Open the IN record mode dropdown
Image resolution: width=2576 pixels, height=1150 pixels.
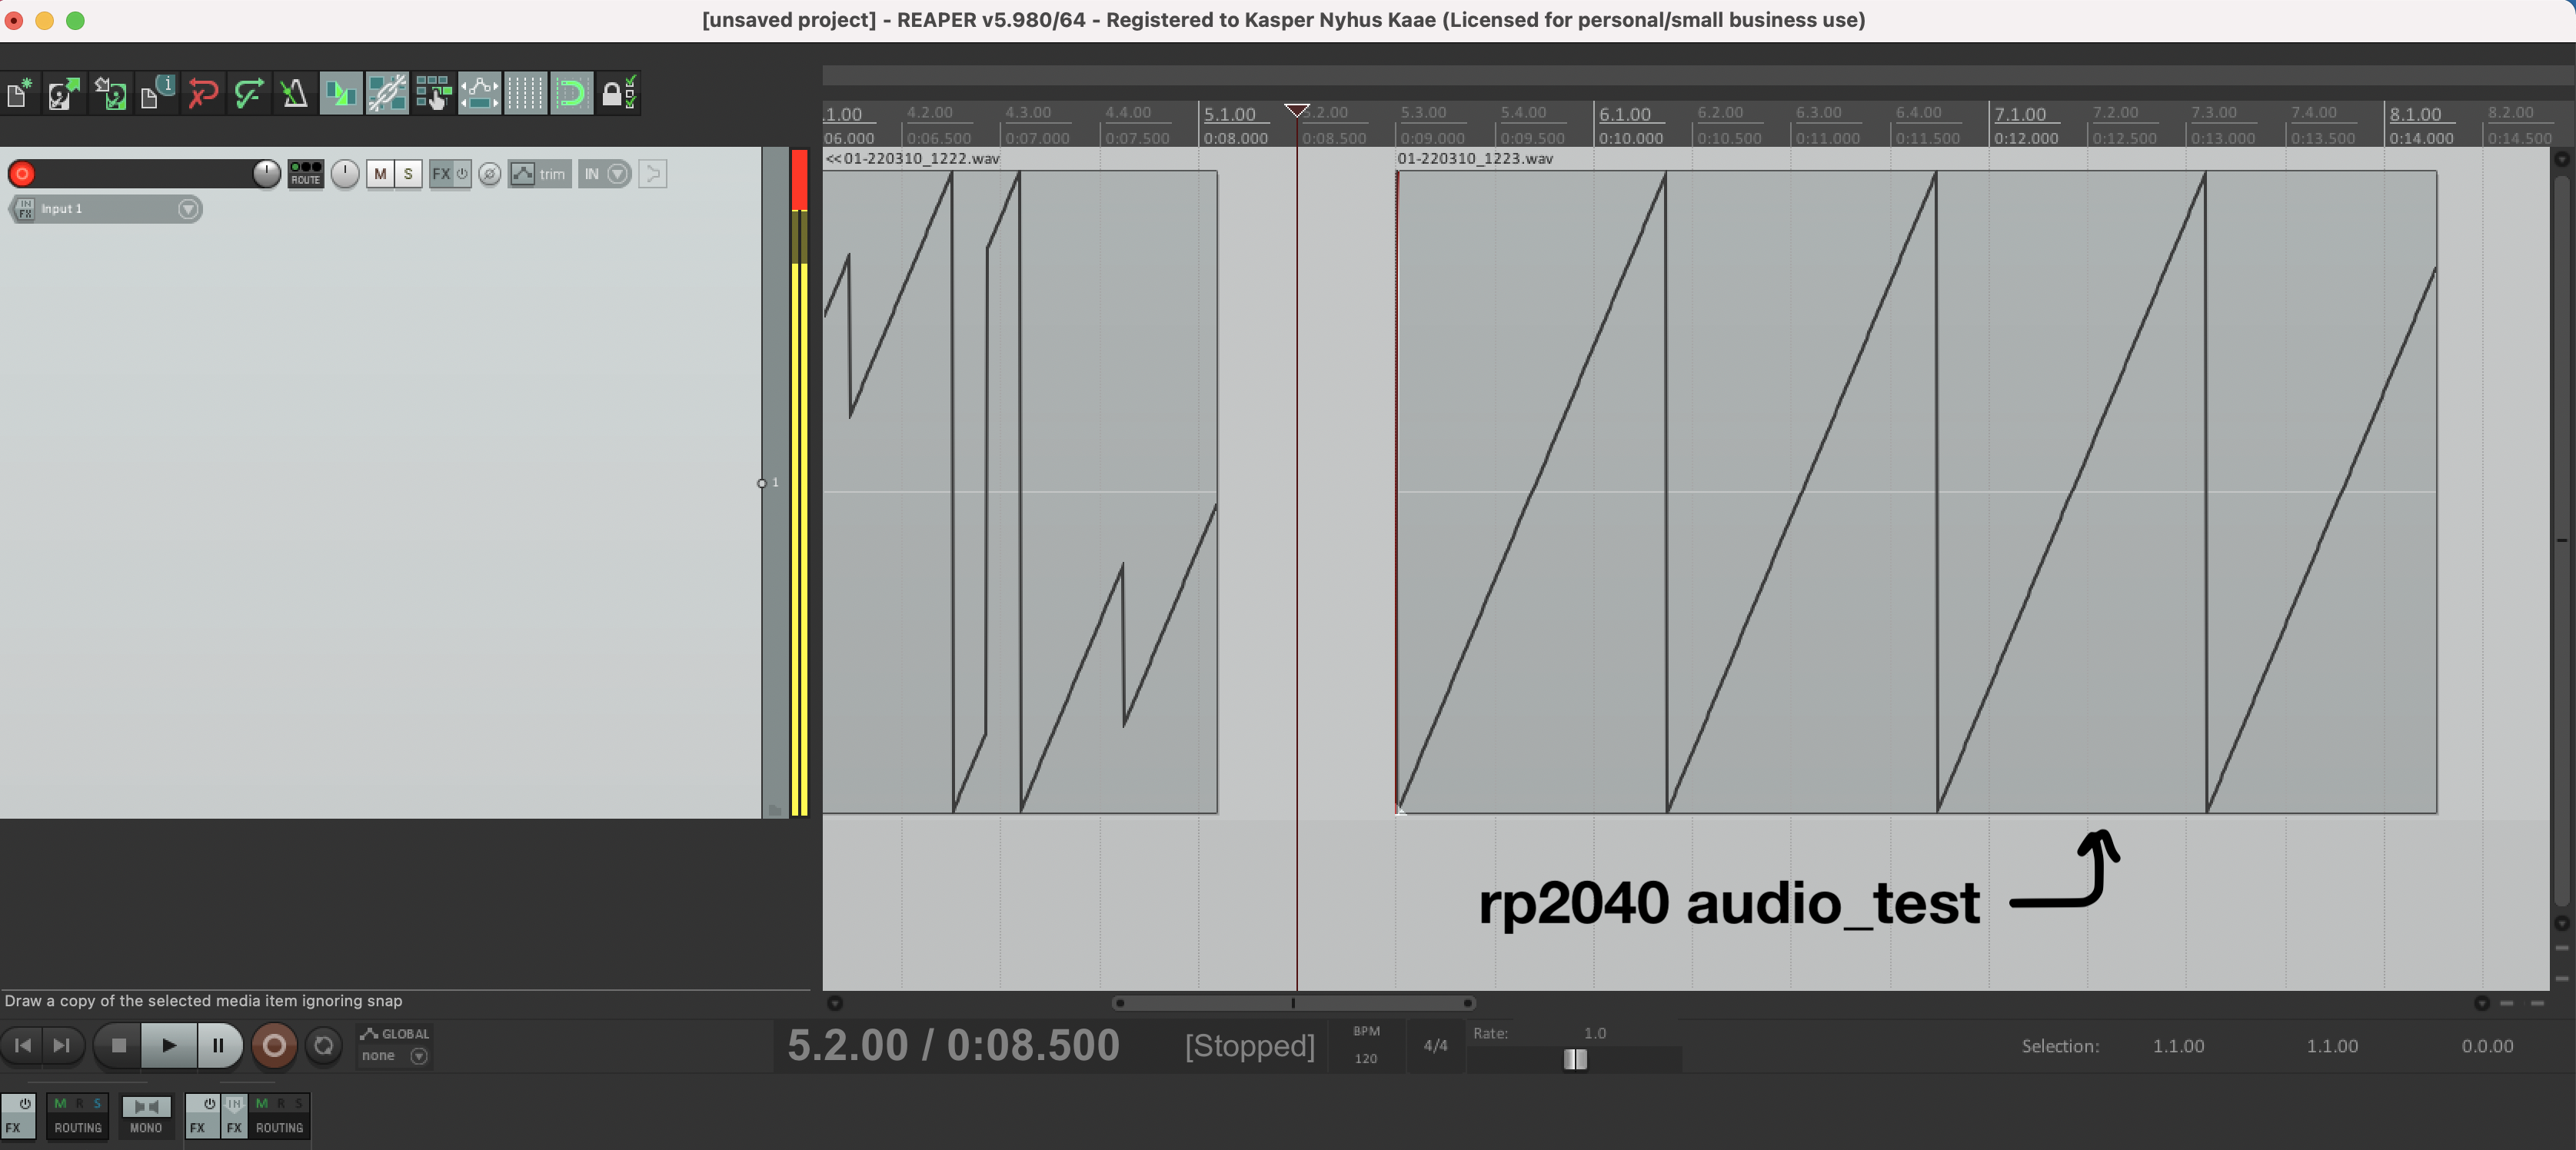tap(618, 174)
